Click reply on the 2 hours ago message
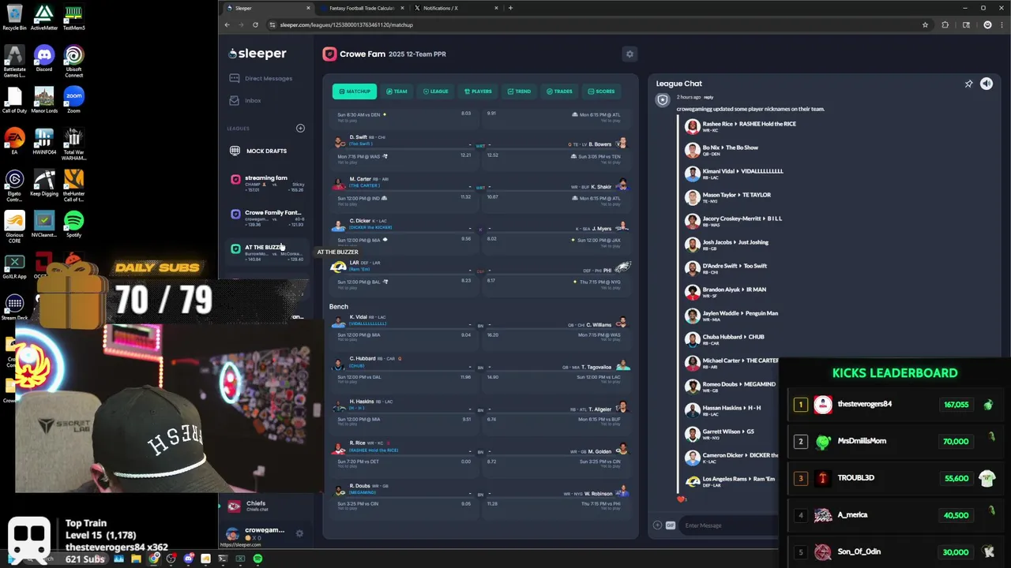 coord(708,97)
